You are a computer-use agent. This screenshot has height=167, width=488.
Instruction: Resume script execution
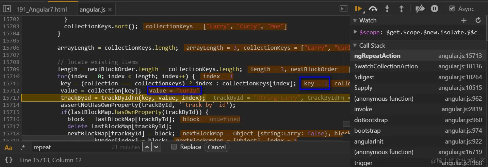[358, 9]
